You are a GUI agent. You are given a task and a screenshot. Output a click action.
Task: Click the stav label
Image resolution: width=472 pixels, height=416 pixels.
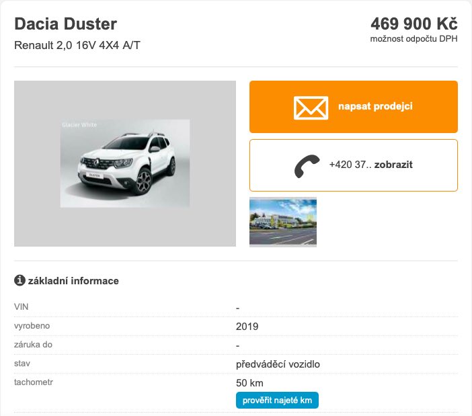click(x=22, y=364)
